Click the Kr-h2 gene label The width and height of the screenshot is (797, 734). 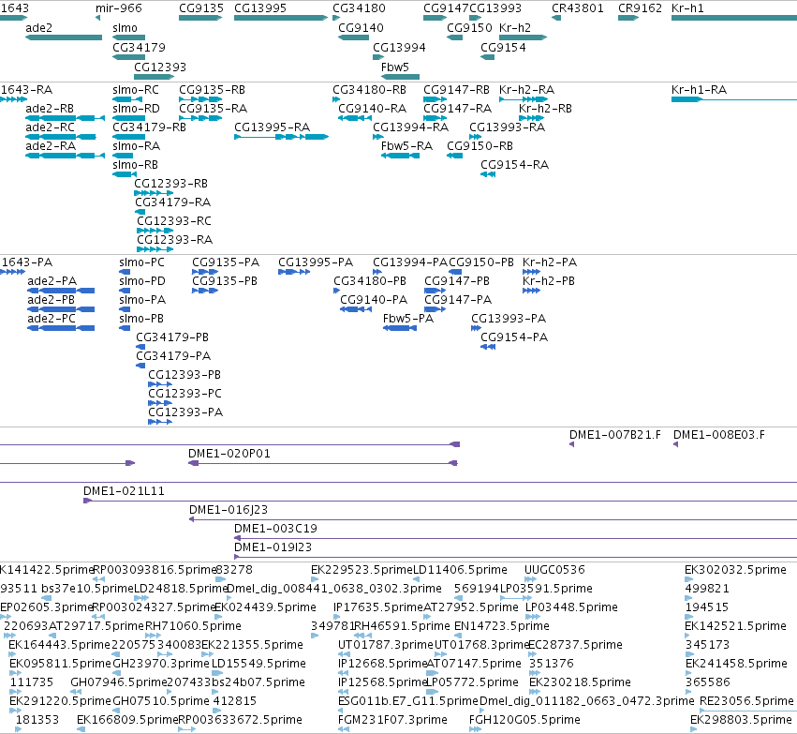[x=515, y=27]
